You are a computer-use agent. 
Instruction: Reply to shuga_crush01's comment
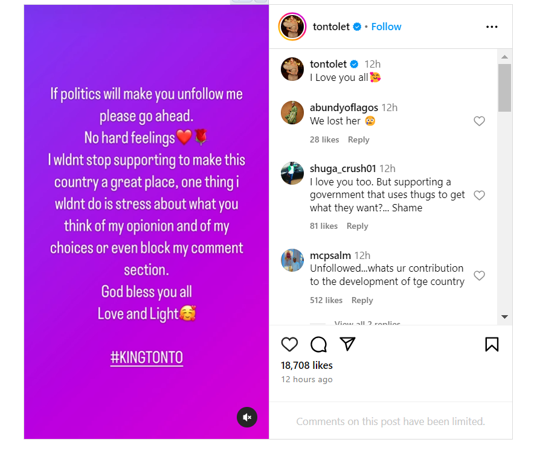(357, 226)
